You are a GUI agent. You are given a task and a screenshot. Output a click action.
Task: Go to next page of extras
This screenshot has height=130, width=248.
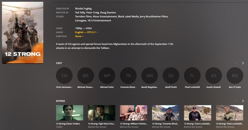pyautogui.click(x=243, y=101)
